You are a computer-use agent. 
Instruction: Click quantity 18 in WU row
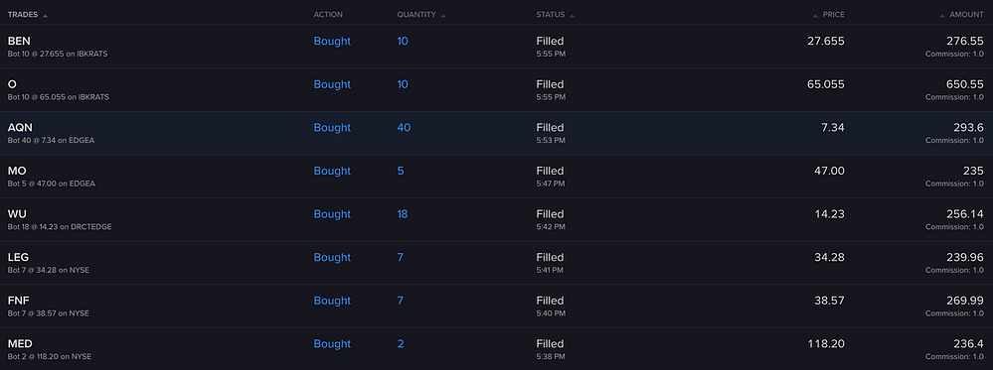click(403, 214)
